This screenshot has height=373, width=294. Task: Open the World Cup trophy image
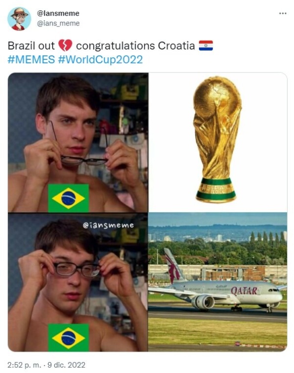pyautogui.click(x=218, y=143)
